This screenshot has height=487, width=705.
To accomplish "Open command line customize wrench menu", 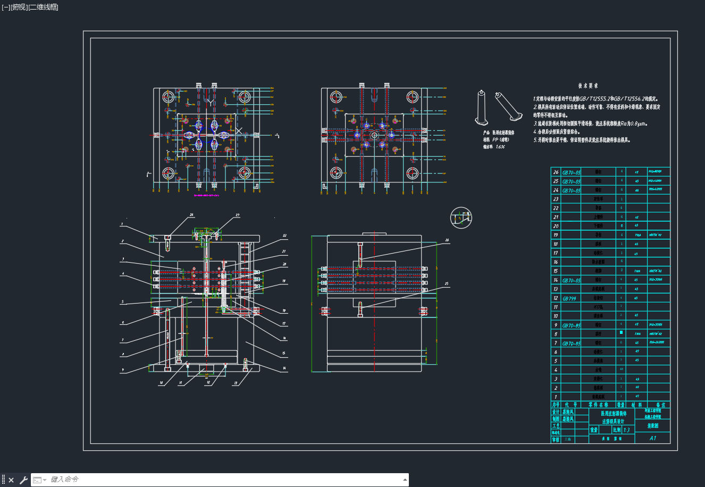I will 23,480.
